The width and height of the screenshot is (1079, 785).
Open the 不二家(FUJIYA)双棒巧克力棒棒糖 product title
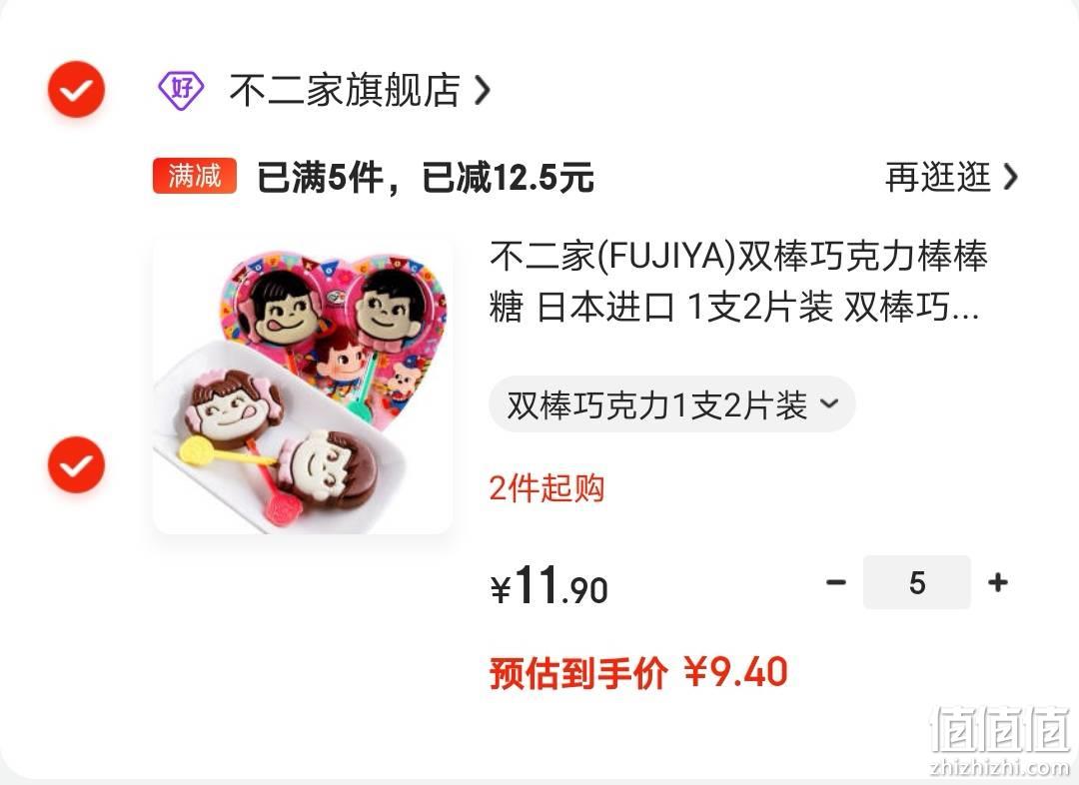click(738, 282)
